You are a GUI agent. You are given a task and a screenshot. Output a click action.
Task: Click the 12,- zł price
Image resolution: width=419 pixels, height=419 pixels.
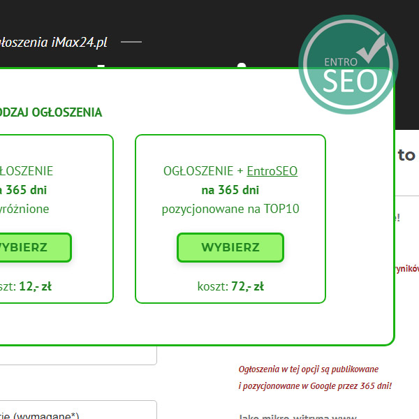coord(36,286)
